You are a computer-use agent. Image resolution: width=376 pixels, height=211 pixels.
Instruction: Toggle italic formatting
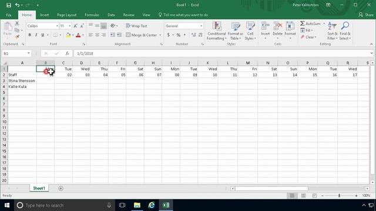[36, 35]
